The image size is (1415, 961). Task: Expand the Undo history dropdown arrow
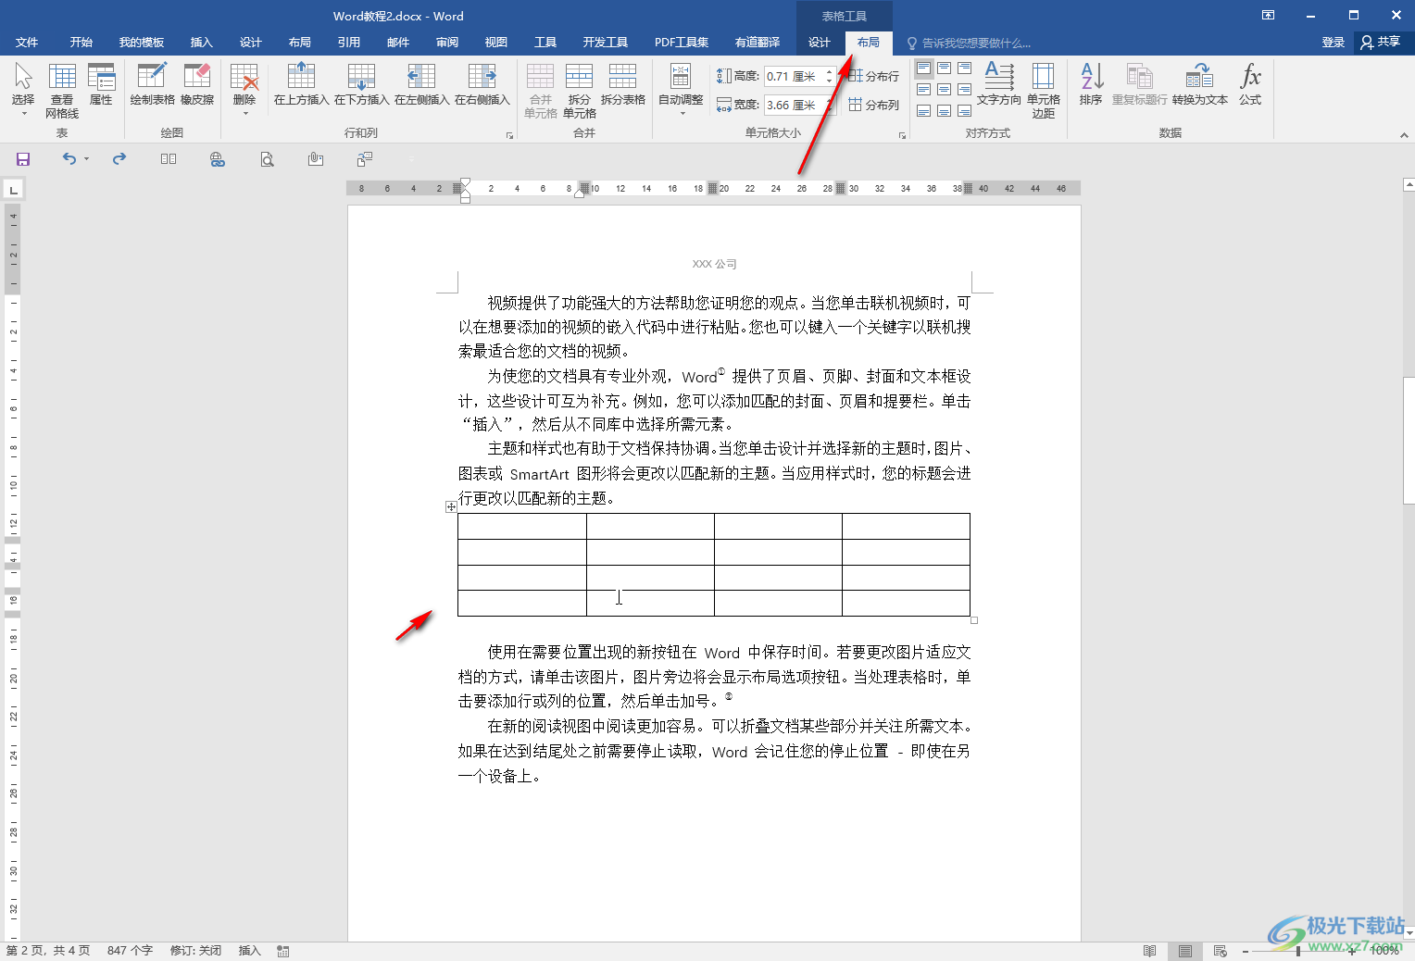pos(86,159)
